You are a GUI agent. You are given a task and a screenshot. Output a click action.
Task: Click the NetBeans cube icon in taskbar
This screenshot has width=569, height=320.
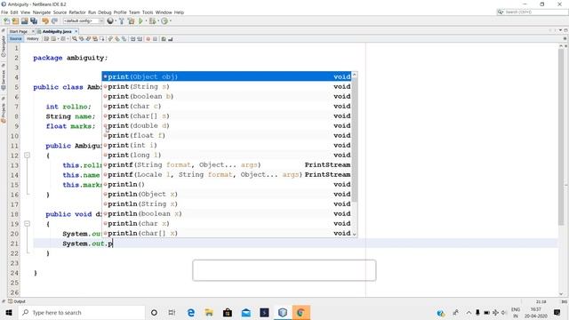click(283, 312)
